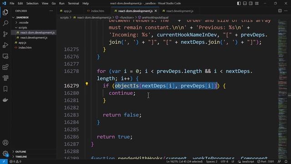Screen dimensions: 291x164
Task: Open the Explorer view in activity bar
Action: [5, 12]
